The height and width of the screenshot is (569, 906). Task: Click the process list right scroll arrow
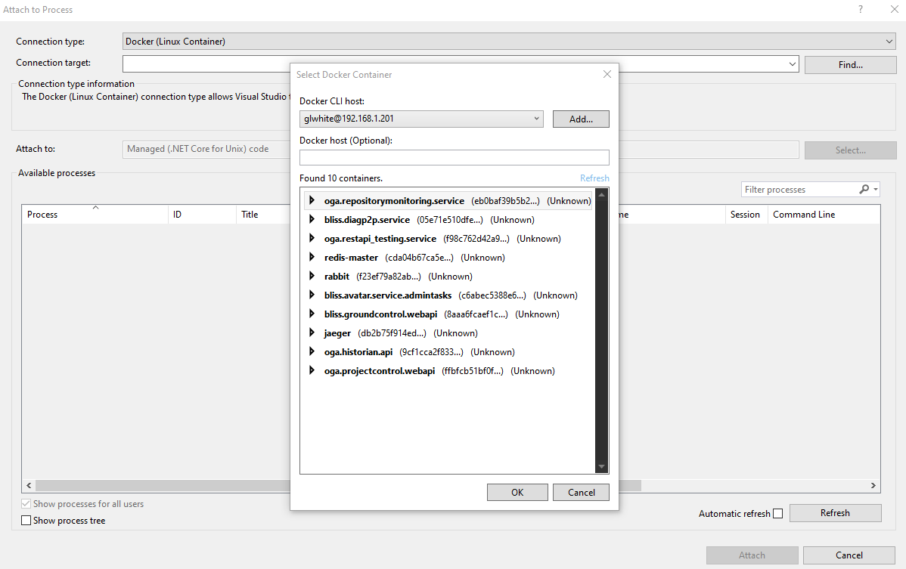coord(873,486)
